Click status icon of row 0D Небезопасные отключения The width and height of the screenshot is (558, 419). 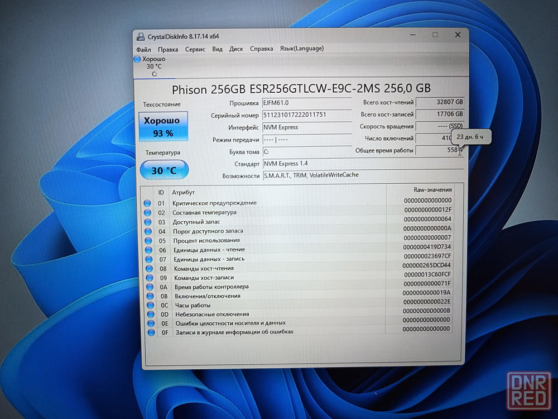(x=151, y=314)
